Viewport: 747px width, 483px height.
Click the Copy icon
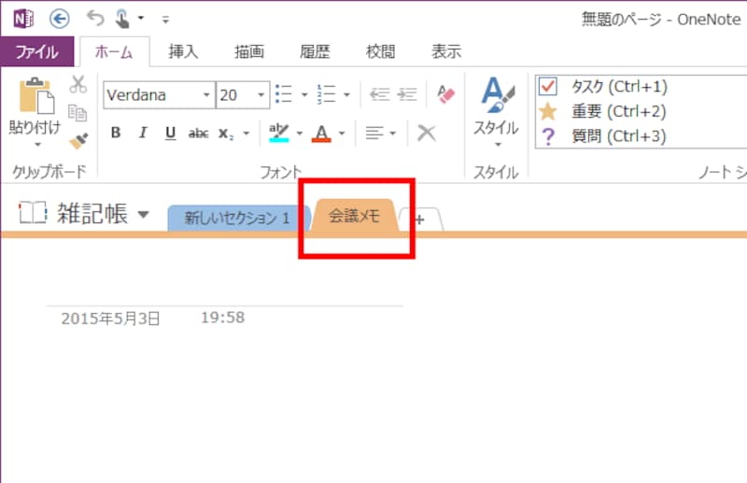pyautogui.click(x=78, y=113)
